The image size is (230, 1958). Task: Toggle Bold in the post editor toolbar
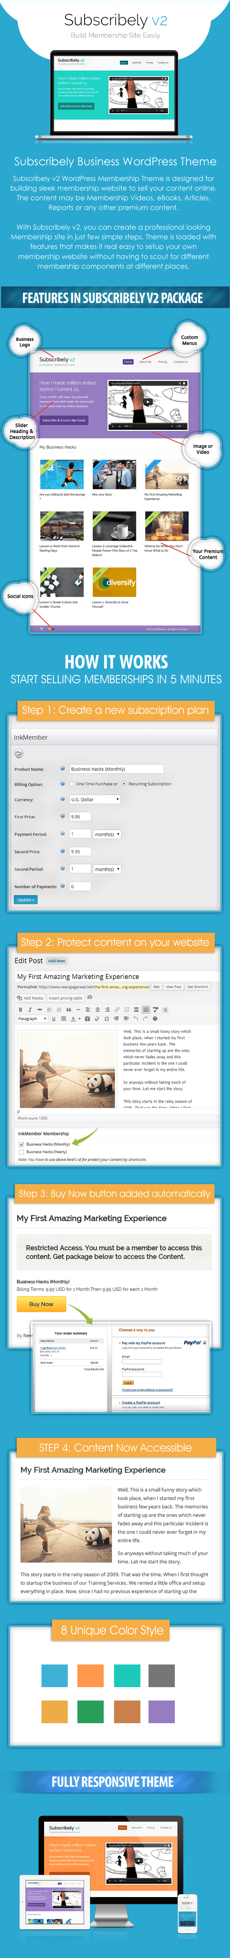click(x=20, y=1009)
